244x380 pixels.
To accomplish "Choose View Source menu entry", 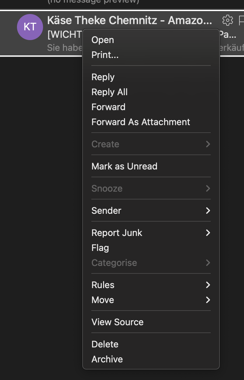I will pyautogui.click(x=117, y=322).
